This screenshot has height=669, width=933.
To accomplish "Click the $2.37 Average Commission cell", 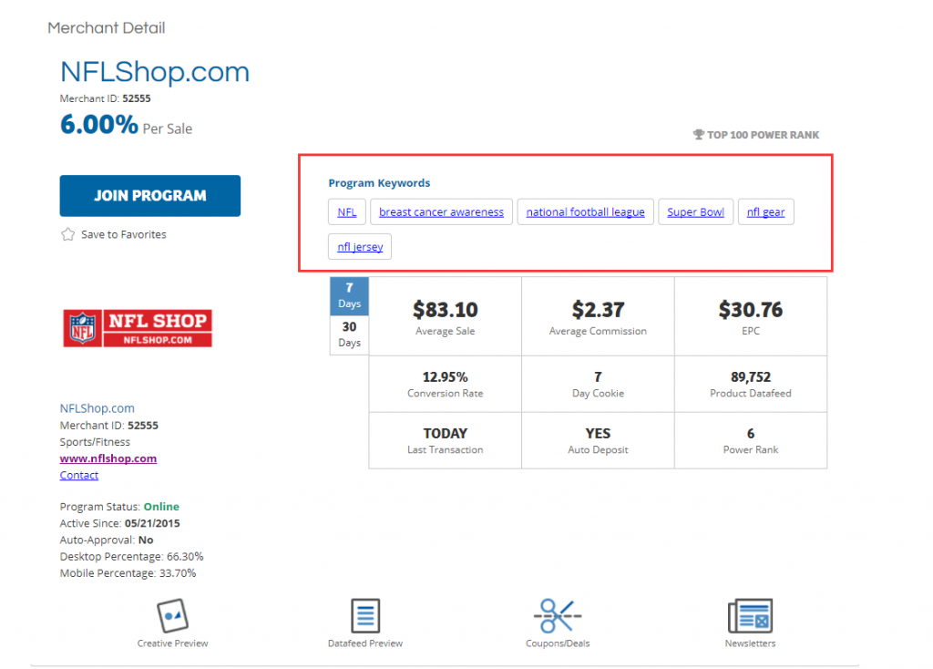I will coord(598,316).
